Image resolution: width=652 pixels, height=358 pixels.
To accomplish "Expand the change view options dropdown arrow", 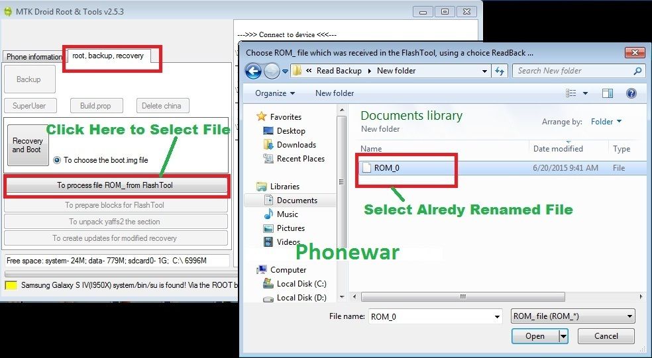I will point(585,93).
